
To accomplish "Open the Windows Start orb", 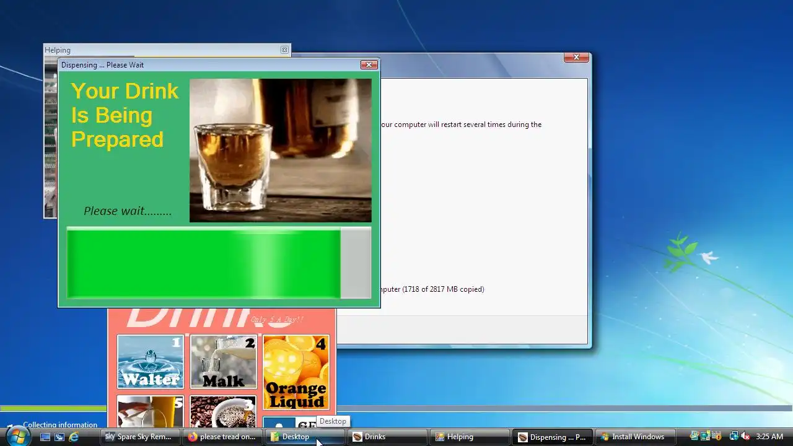I will click(17, 436).
